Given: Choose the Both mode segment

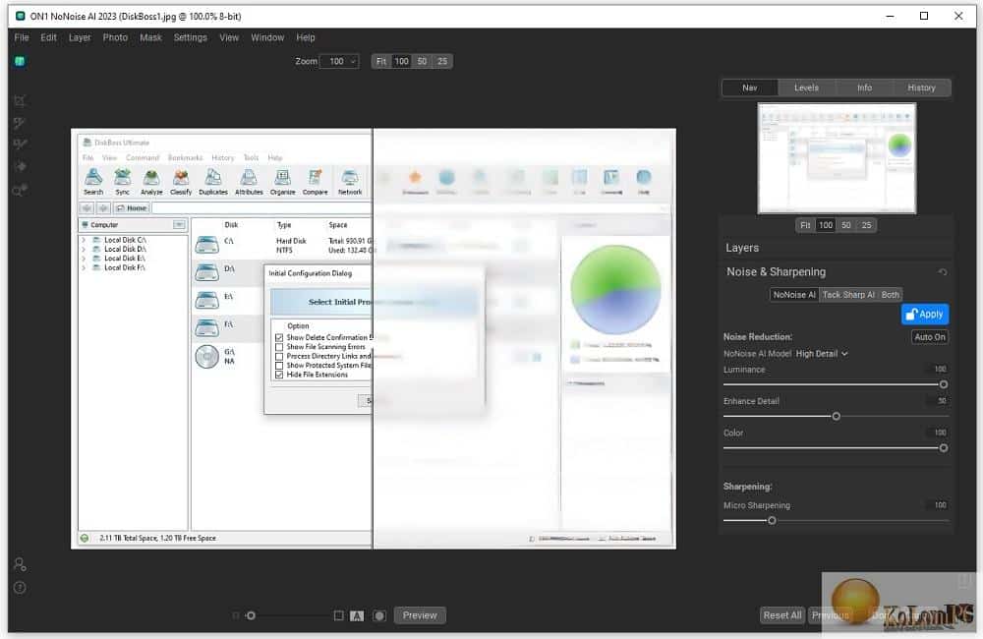Looking at the screenshot, I should 891,295.
